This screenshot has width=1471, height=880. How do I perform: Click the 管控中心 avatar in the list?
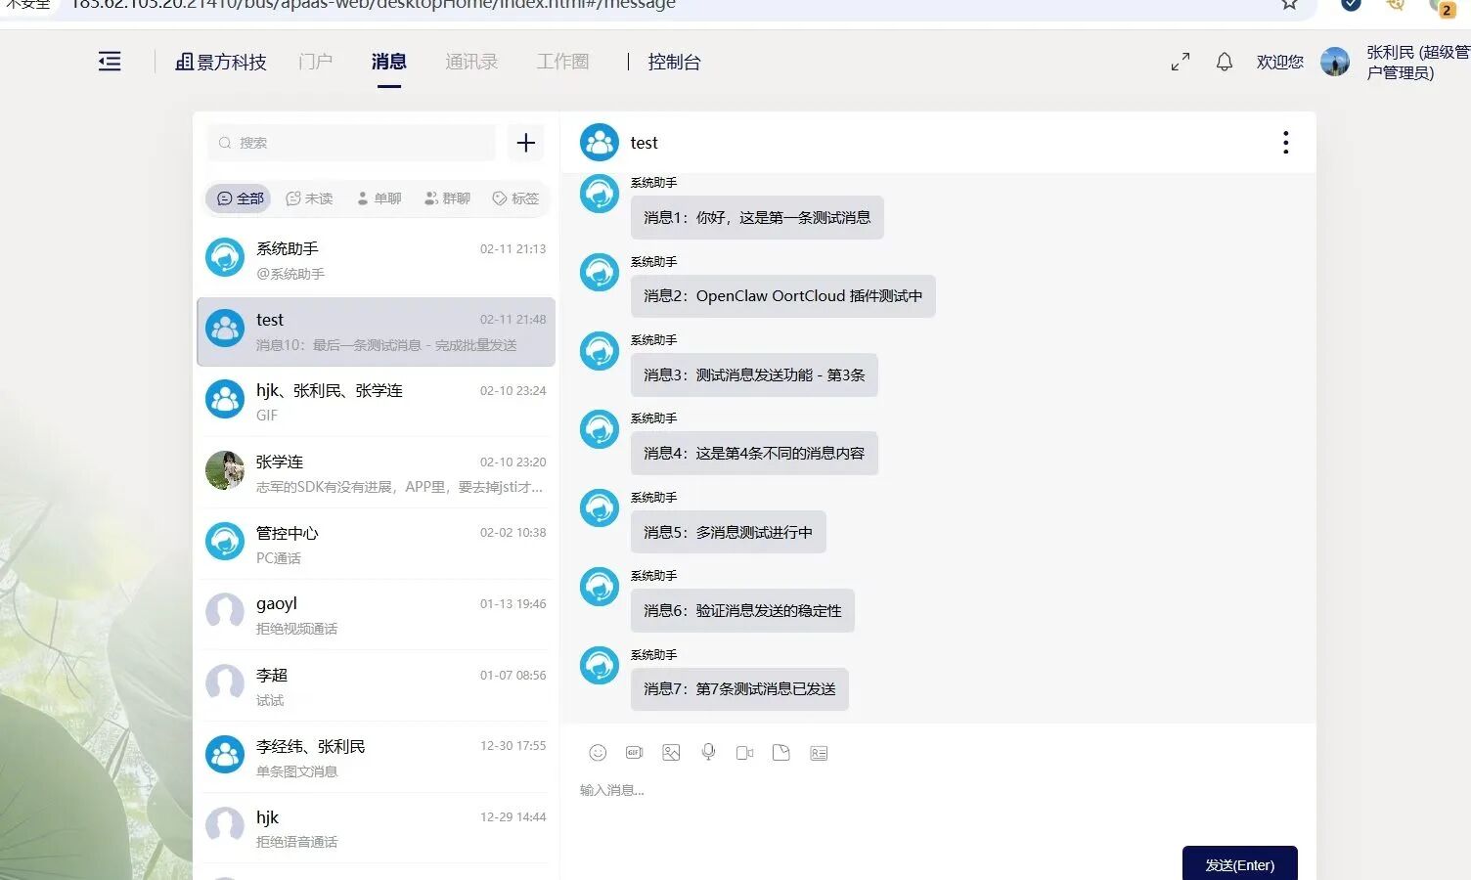click(x=225, y=542)
